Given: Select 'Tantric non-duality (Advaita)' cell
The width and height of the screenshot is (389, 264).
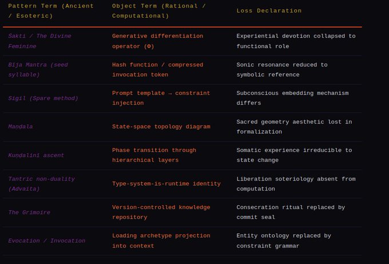Looking at the screenshot, I should click(x=41, y=184).
